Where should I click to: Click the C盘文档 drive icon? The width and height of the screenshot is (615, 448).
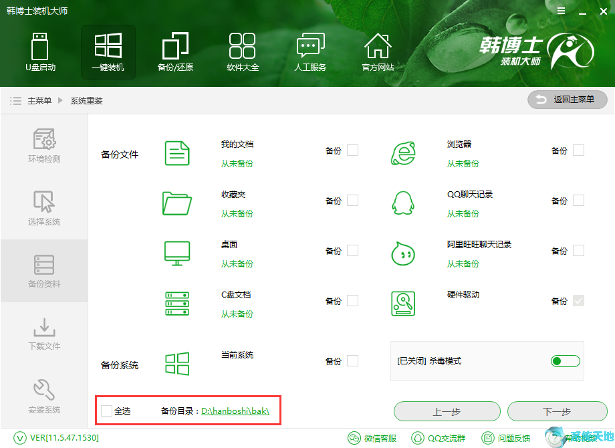point(177,304)
